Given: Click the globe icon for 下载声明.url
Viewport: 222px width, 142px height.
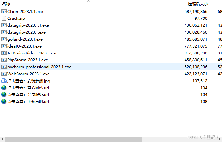Looking at the screenshot, I should coord(4,101).
